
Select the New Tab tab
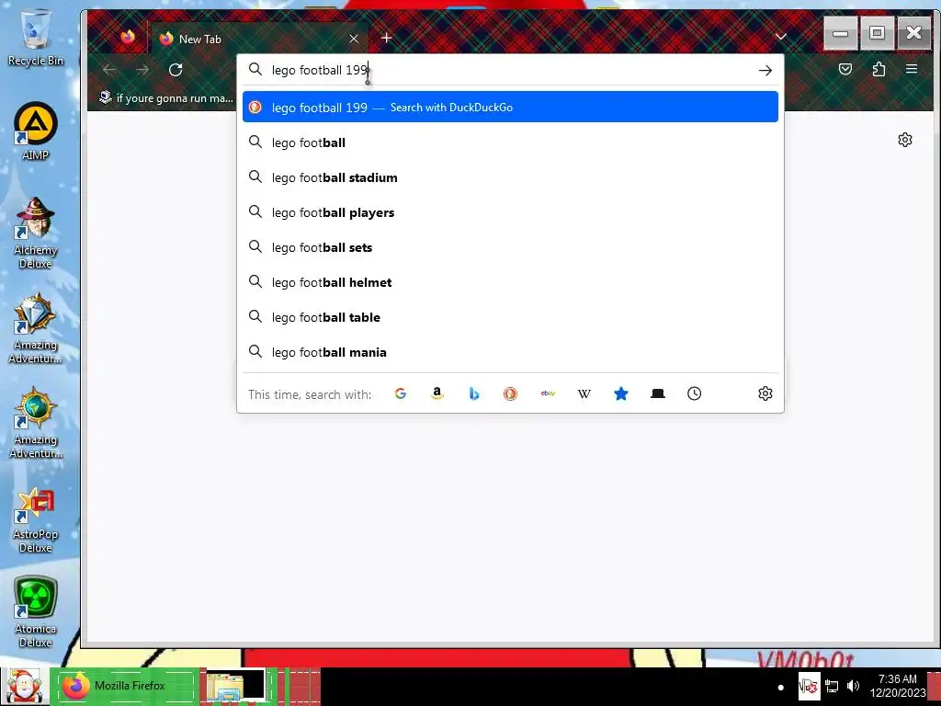(x=259, y=39)
